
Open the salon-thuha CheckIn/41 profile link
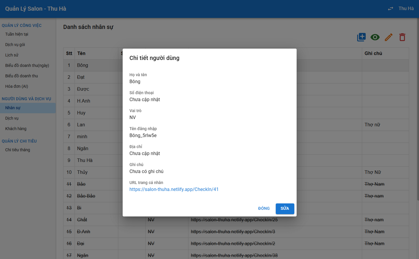tap(174, 189)
